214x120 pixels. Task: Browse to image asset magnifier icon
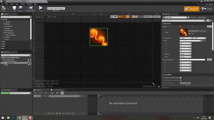pyautogui.click(x=192, y=33)
